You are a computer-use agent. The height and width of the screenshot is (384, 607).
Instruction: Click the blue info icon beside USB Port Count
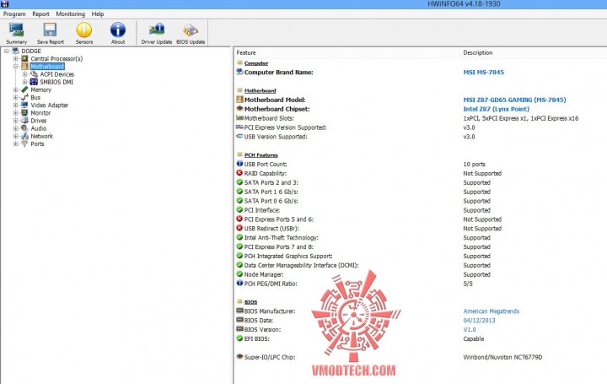click(239, 164)
